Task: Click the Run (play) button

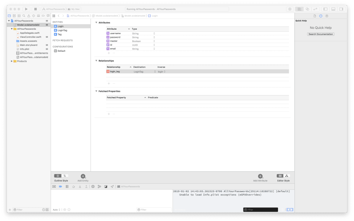Action: (x=26, y=9)
